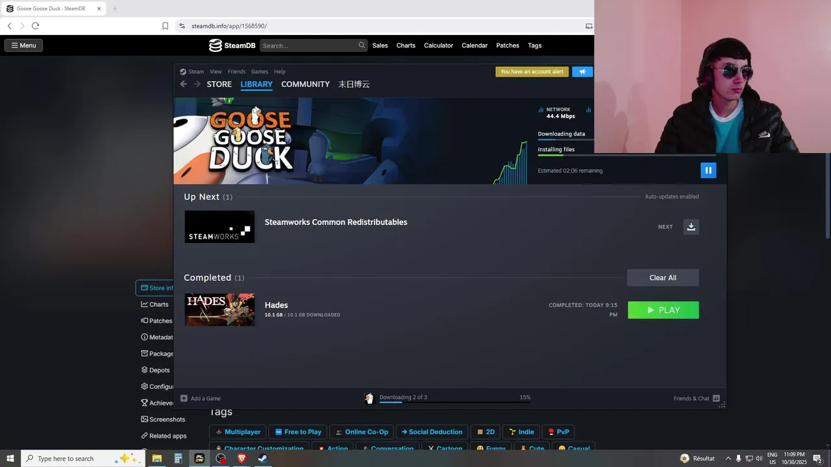The height and width of the screenshot is (467, 831).
Task: Open the Sales page on SteamDB
Action: click(x=380, y=45)
